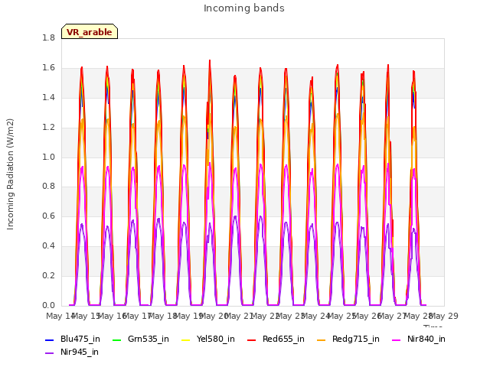Image resolution: width=490 pixels, height=367 pixels.
Task: Click the Incoming Radiation (W/m2) axis title
Action: [10, 174]
